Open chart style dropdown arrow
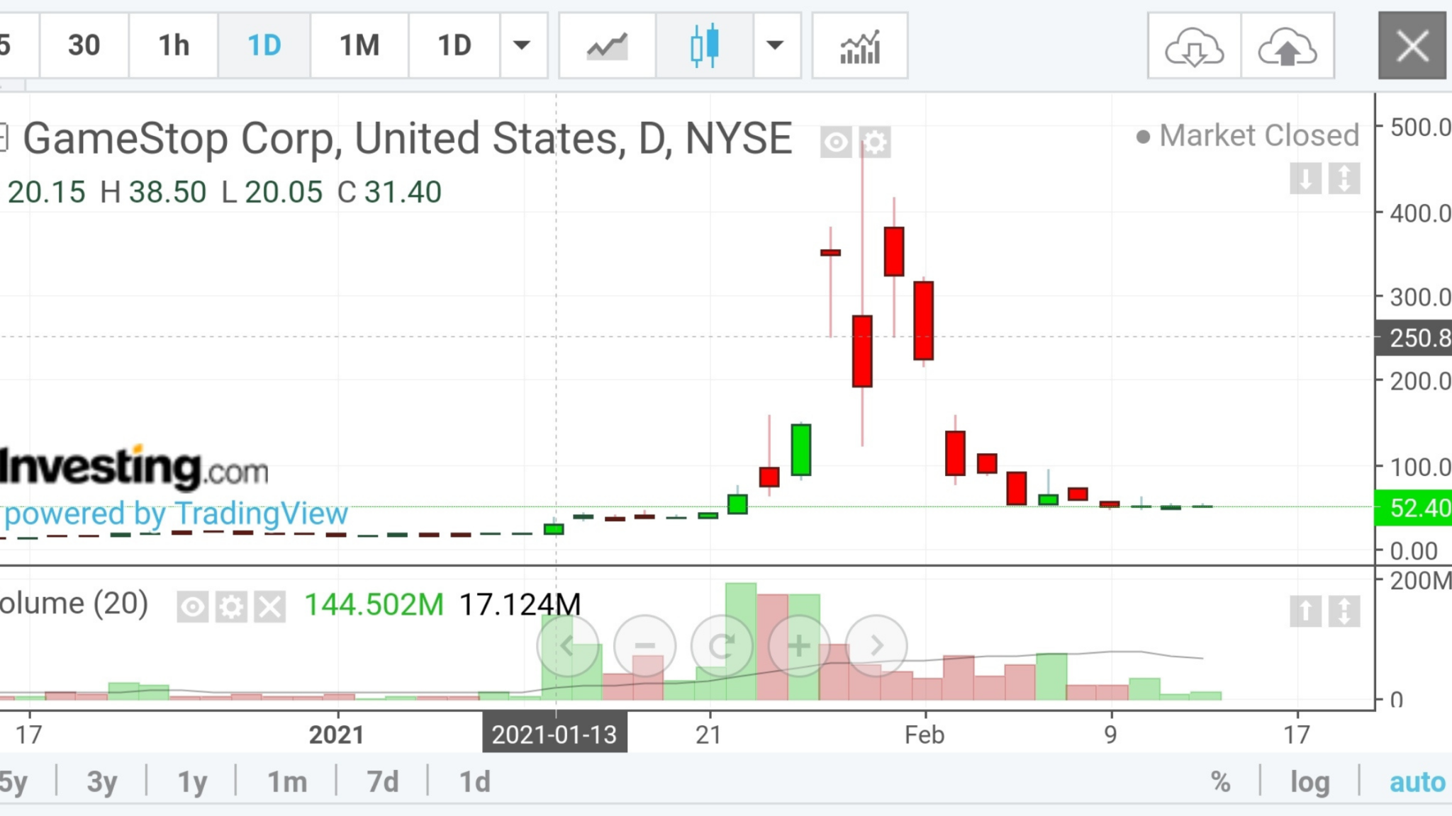 click(x=776, y=45)
